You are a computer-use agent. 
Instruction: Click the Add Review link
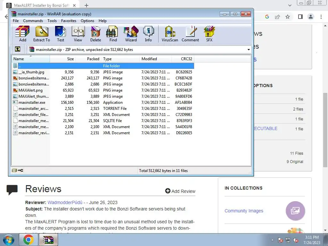(x=180, y=191)
